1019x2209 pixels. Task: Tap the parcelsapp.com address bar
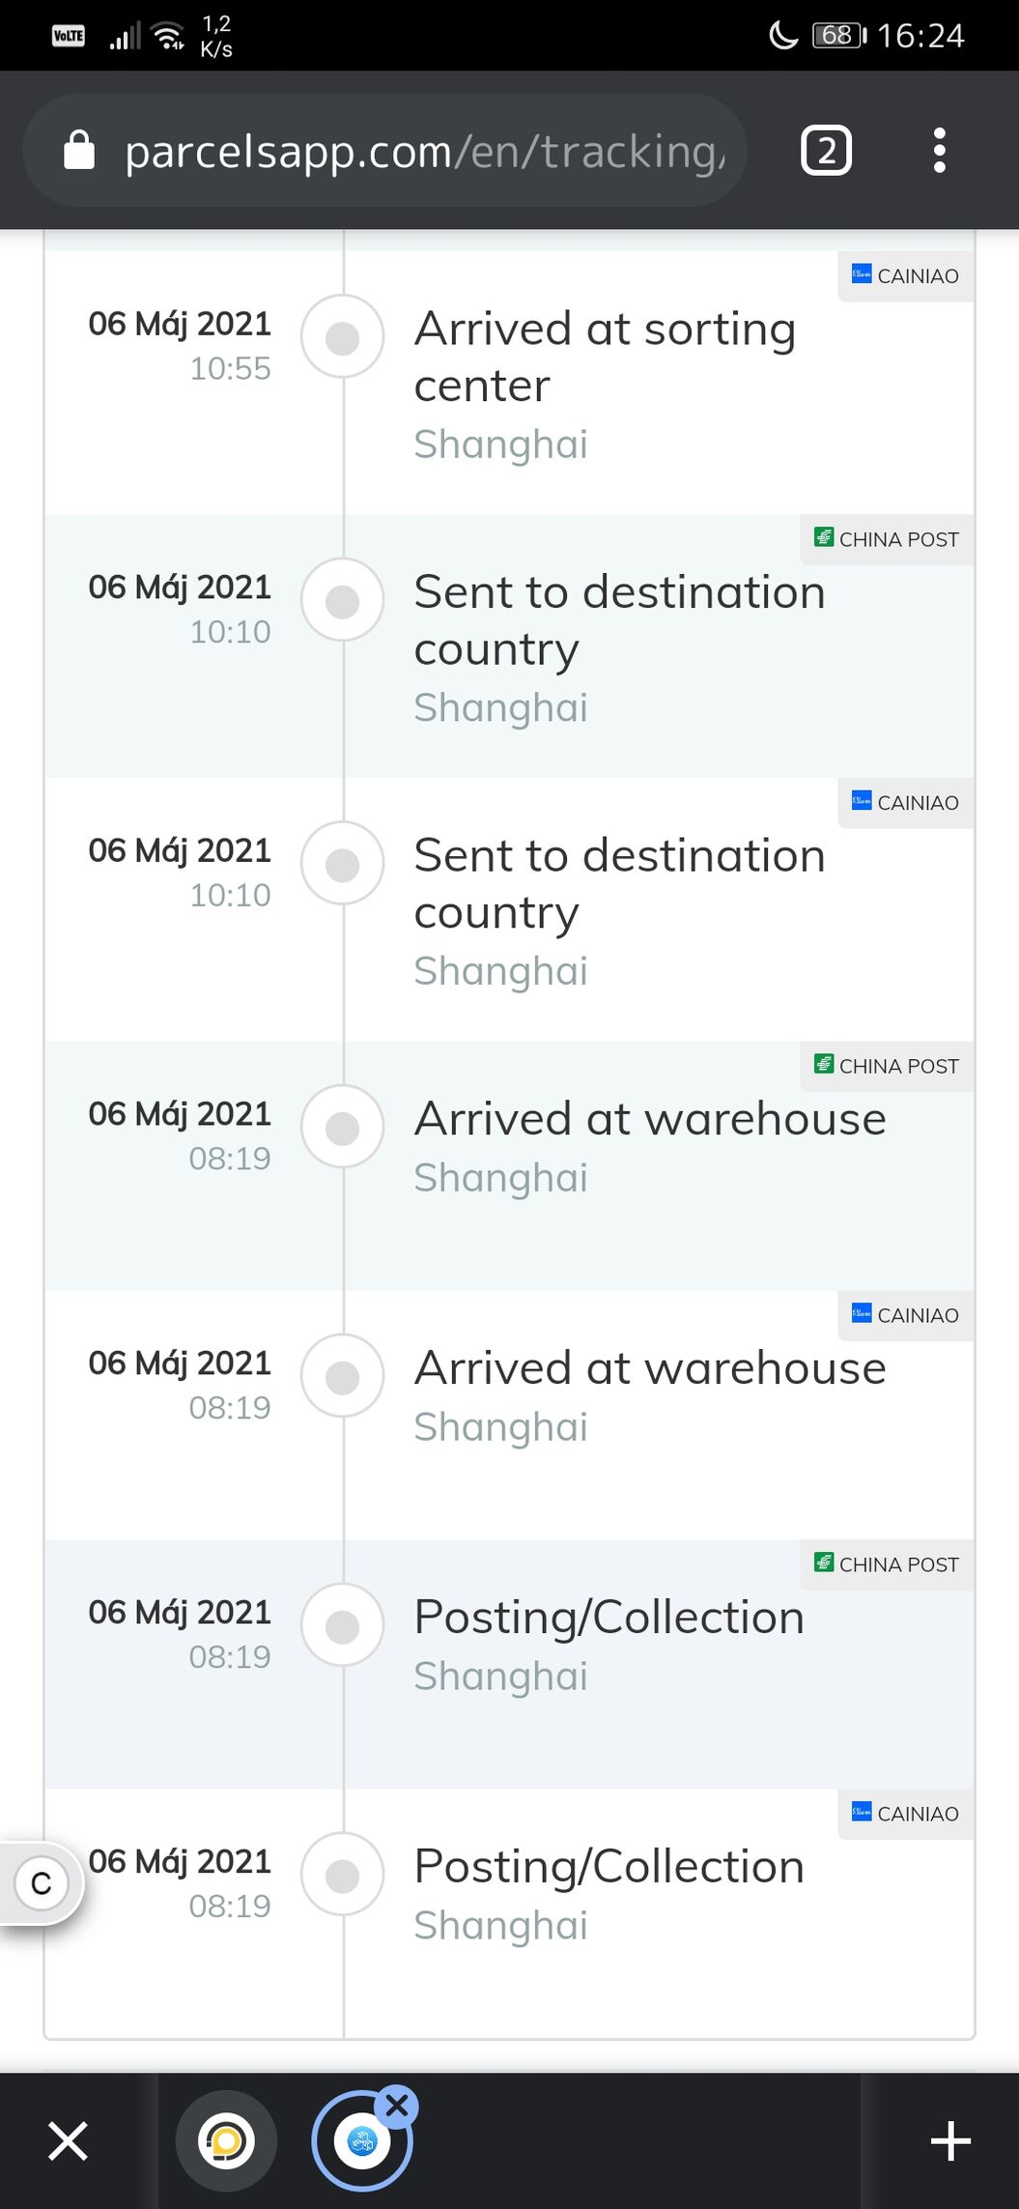384,151
